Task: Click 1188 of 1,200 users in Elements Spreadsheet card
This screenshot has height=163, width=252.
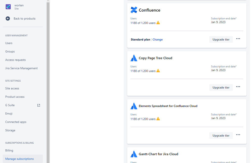Action: point(143,119)
